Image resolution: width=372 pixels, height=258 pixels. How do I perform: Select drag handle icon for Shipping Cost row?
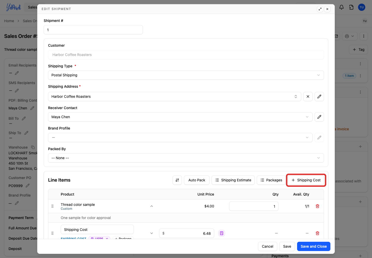coord(52,233)
